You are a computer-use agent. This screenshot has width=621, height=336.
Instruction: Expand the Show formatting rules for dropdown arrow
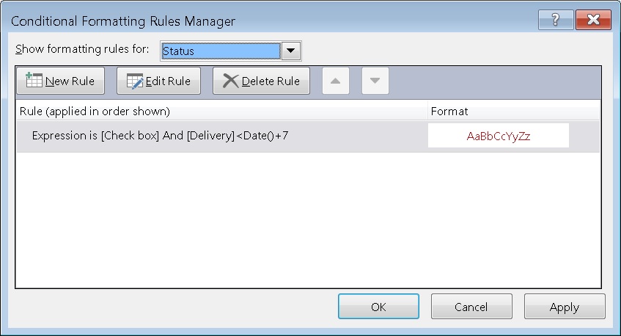pos(291,51)
